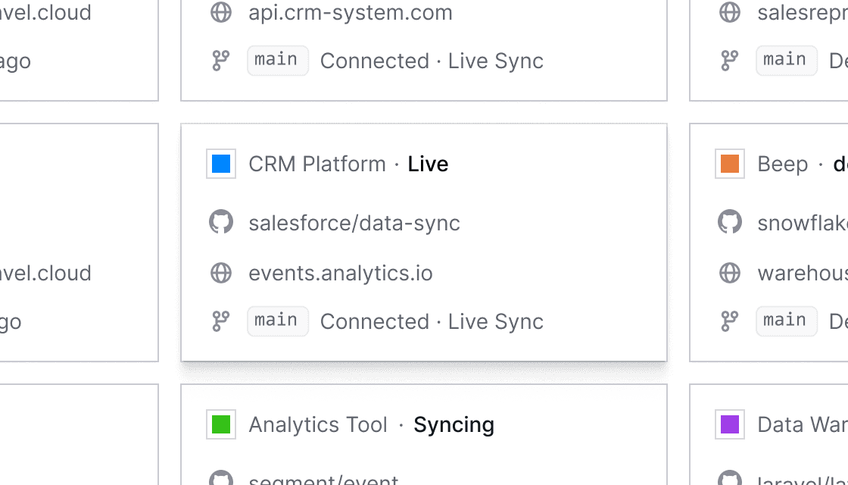Click the CRM Platform project title
848x485 pixels.
[317, 164]
